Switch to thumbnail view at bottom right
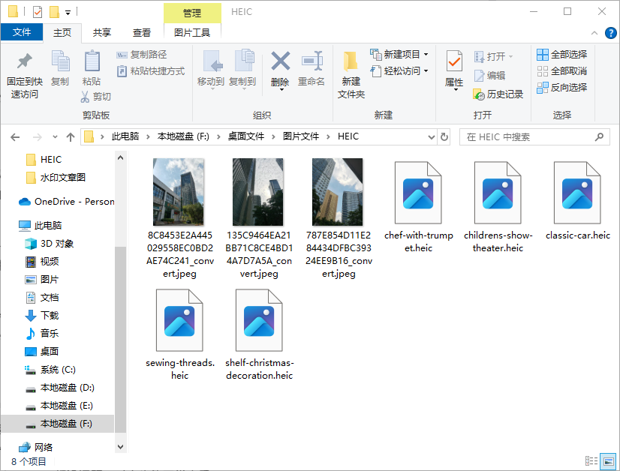620x471 pixels. (608, 460)
